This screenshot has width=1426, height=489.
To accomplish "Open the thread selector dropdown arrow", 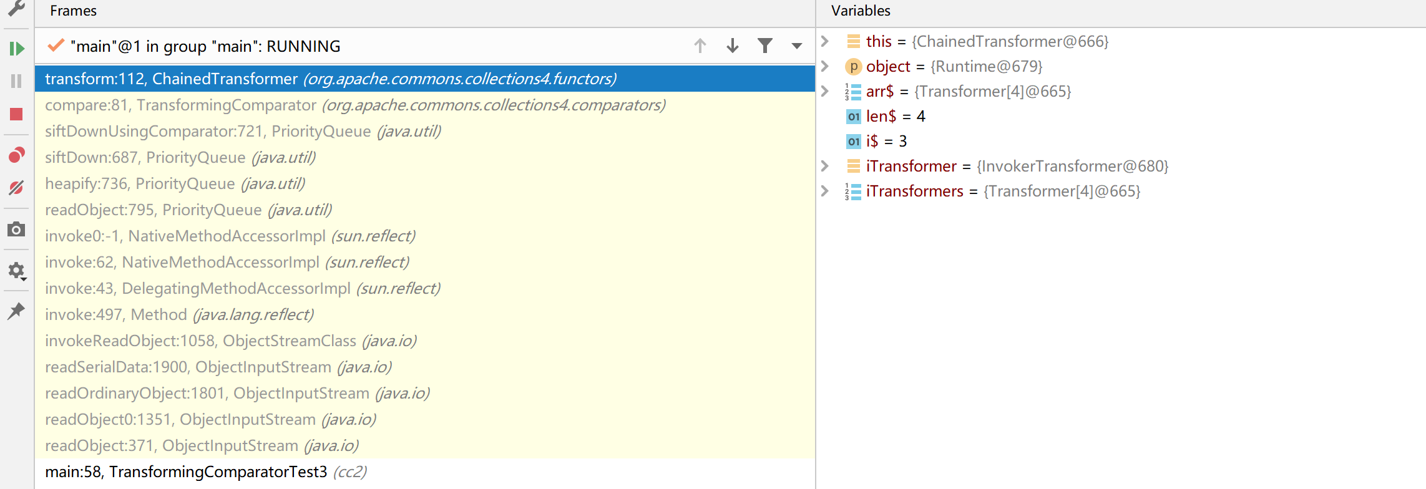I will click(797, 46).
